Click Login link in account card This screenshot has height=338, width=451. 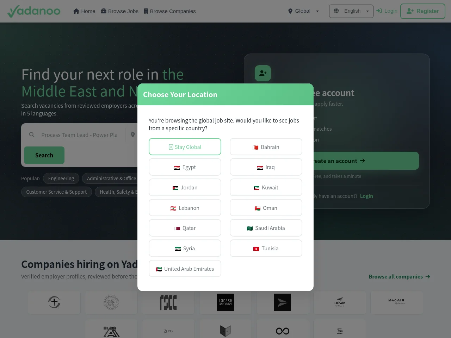[366, 196]
